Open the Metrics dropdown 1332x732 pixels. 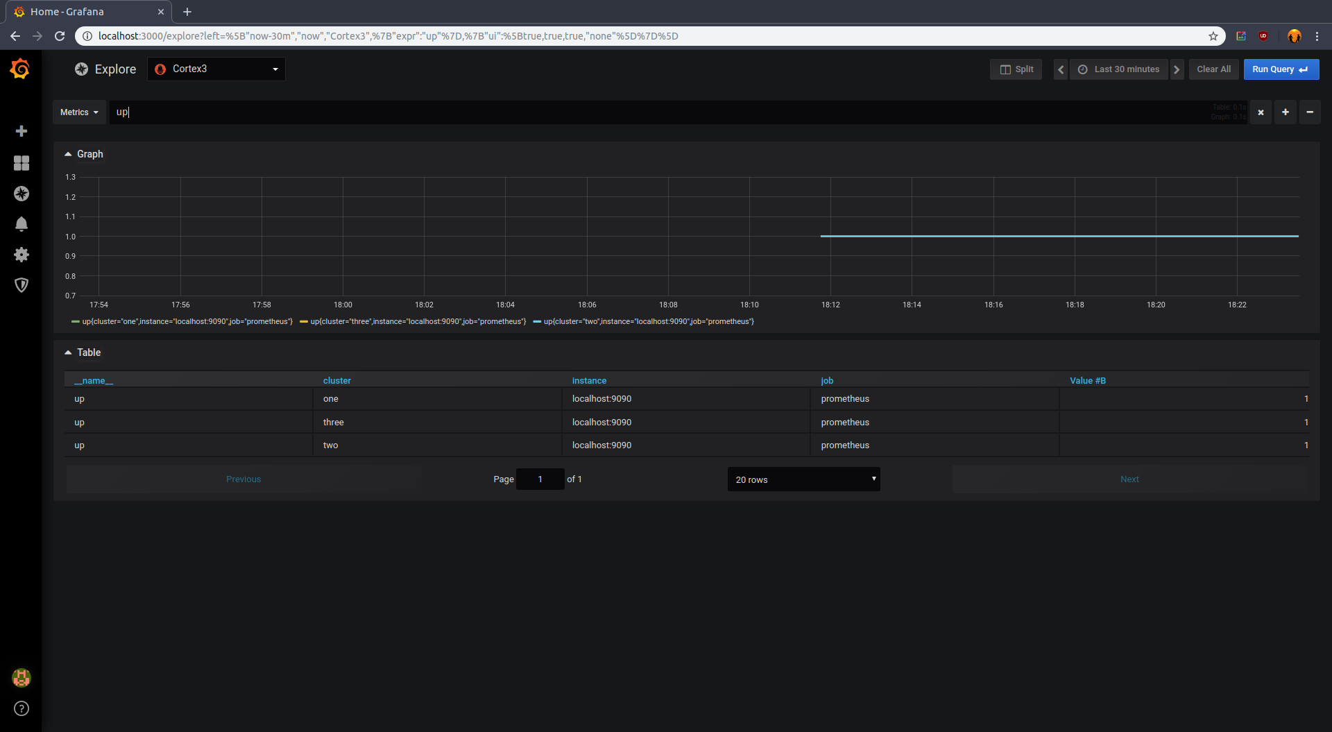(x=79, y=112)
